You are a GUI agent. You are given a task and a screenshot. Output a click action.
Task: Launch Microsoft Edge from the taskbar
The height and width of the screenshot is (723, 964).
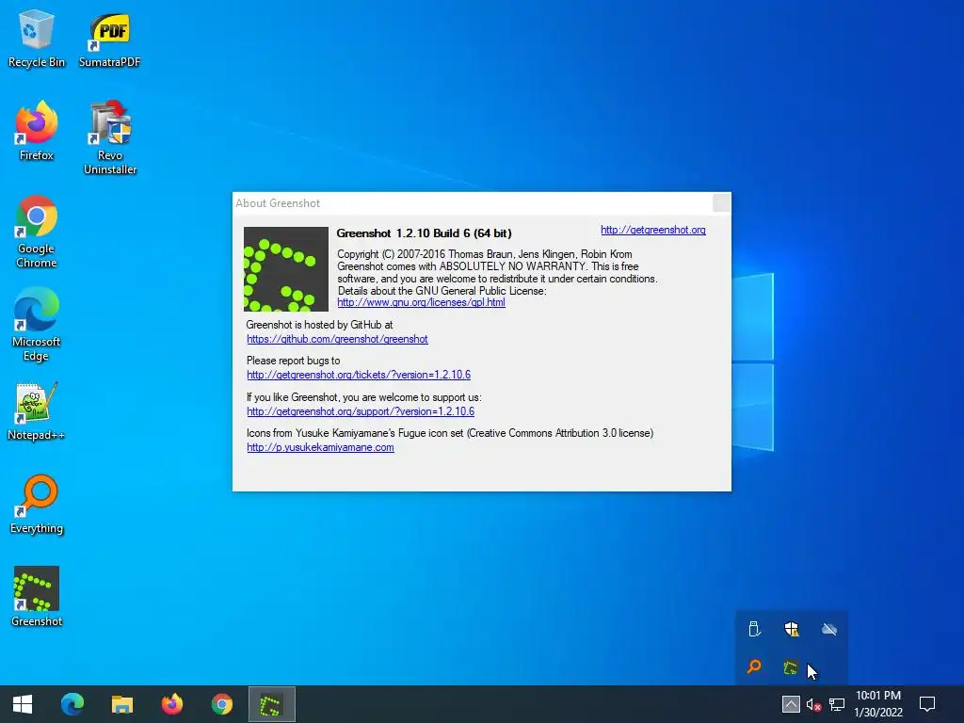point(72,704)
